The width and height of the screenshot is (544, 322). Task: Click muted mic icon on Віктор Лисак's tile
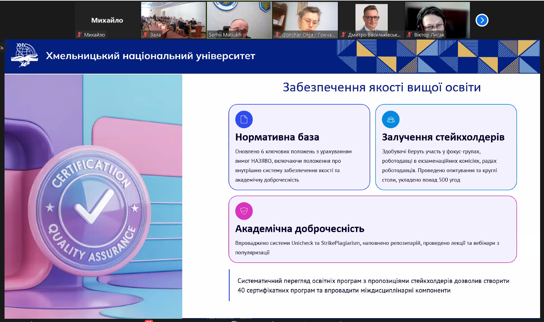click(409, 35)
